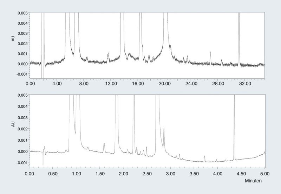Click the AU label of the lower chromatogram
Screen dimensions: 281x194
13,124
